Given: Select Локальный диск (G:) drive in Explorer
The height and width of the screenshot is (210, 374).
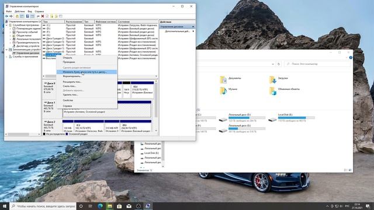Looking at the screenshot, I should [x=242, y=128].
